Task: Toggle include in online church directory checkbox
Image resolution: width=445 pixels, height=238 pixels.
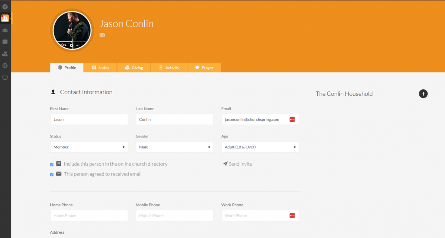Action: click(52, 164)
